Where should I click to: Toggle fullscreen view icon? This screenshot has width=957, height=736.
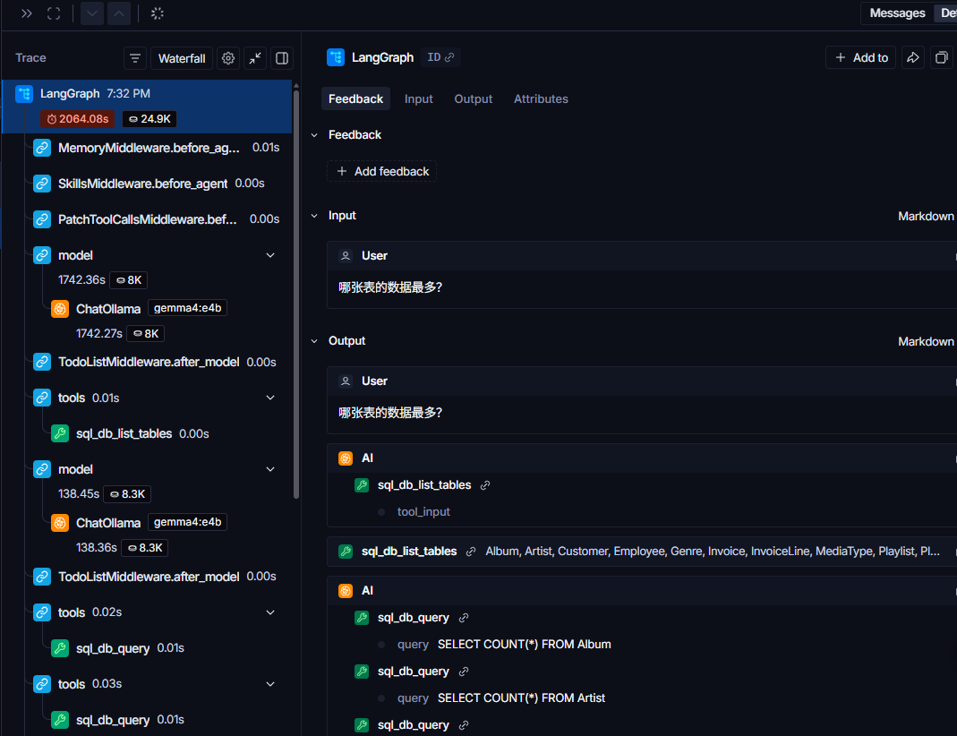pyautogui.click(x=54, y=13)
